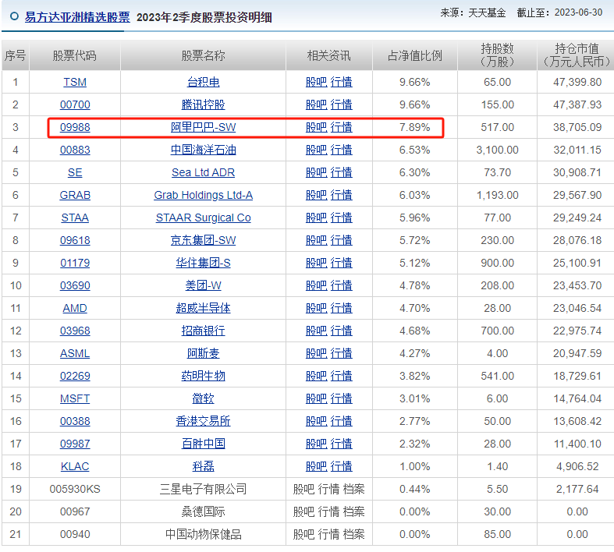The width and height of the screenshot is (614, 552).
Task: Open 股吧 link in the 招商银行 row
Action: pos(317,331)
